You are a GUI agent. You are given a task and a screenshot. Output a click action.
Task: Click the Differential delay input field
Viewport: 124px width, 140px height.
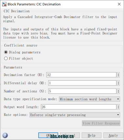(x=82, y=83)
